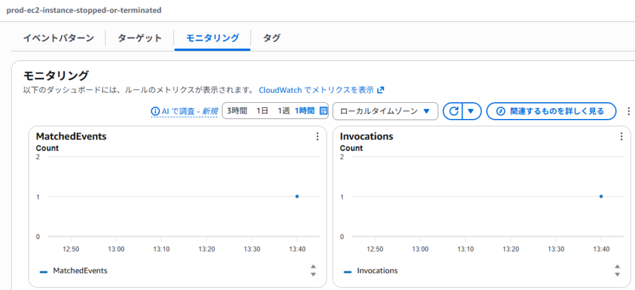635x290 pixels.
Task: Click the 13:00 axis label in MatchedEvents
Action: pyautogui.click(x=117, y=250)
